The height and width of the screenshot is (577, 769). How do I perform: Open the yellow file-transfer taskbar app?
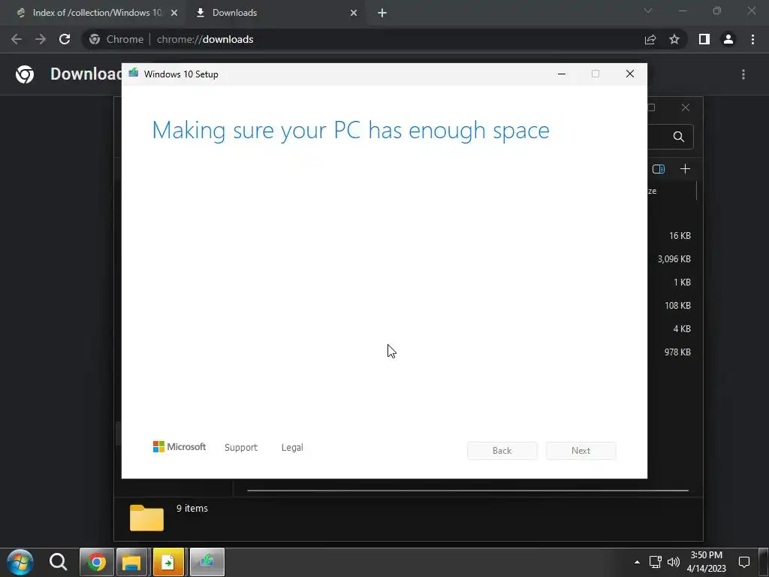(x=168, y=562)
